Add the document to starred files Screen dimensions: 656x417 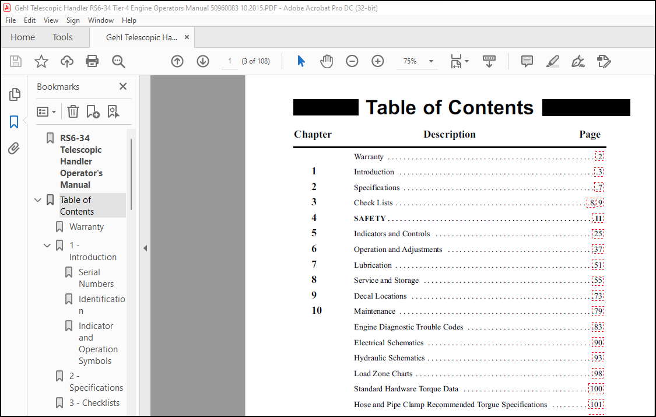(41, 61)
